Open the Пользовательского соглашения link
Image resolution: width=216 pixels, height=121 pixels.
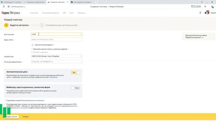(x=33, y=100)
